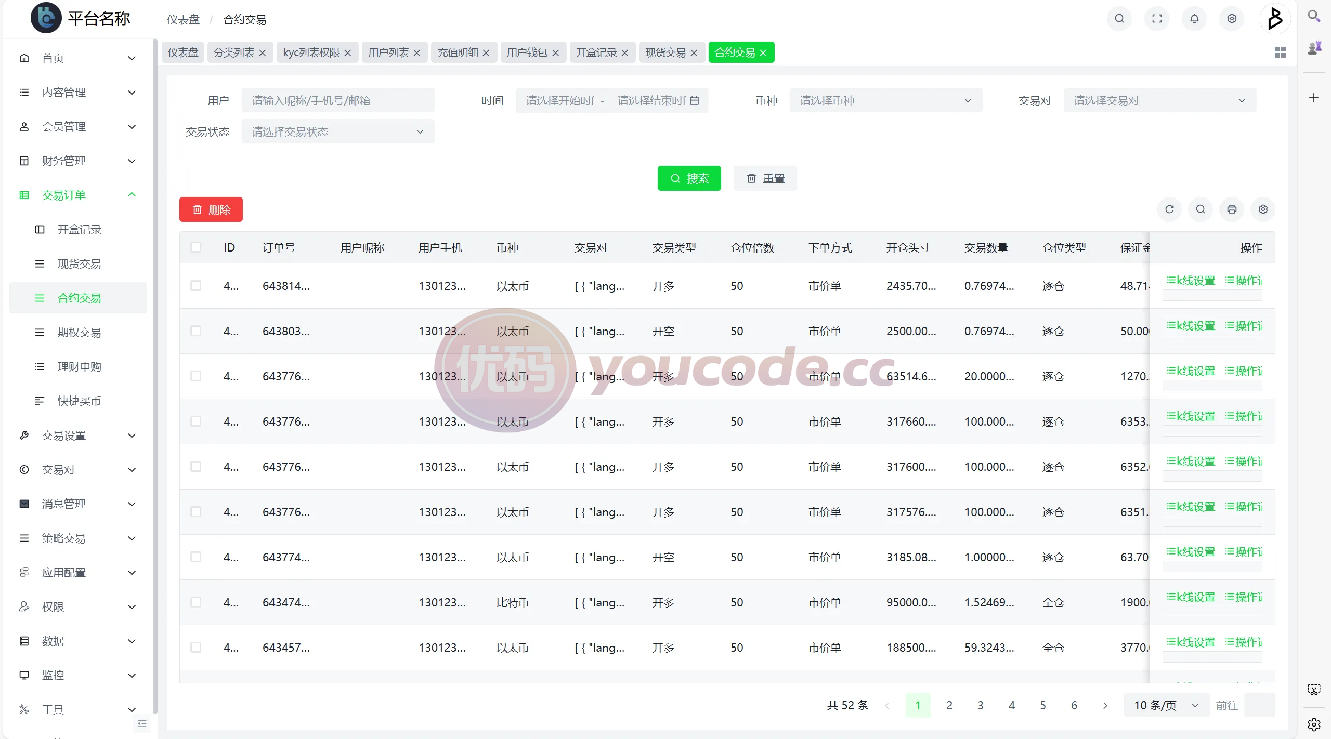Viewport: 1331px width, 739px height.
Task: Click the 用户 nickname input field
Action: point(338,100)
